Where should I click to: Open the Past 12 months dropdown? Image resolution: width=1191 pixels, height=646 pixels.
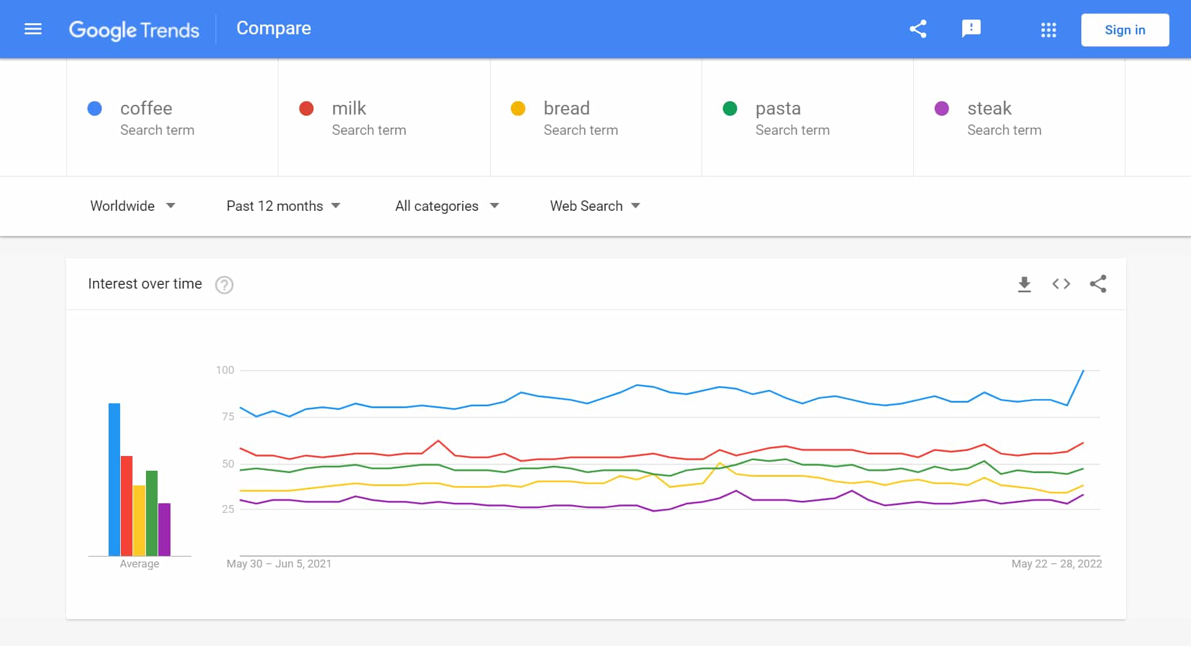[283, 206]
